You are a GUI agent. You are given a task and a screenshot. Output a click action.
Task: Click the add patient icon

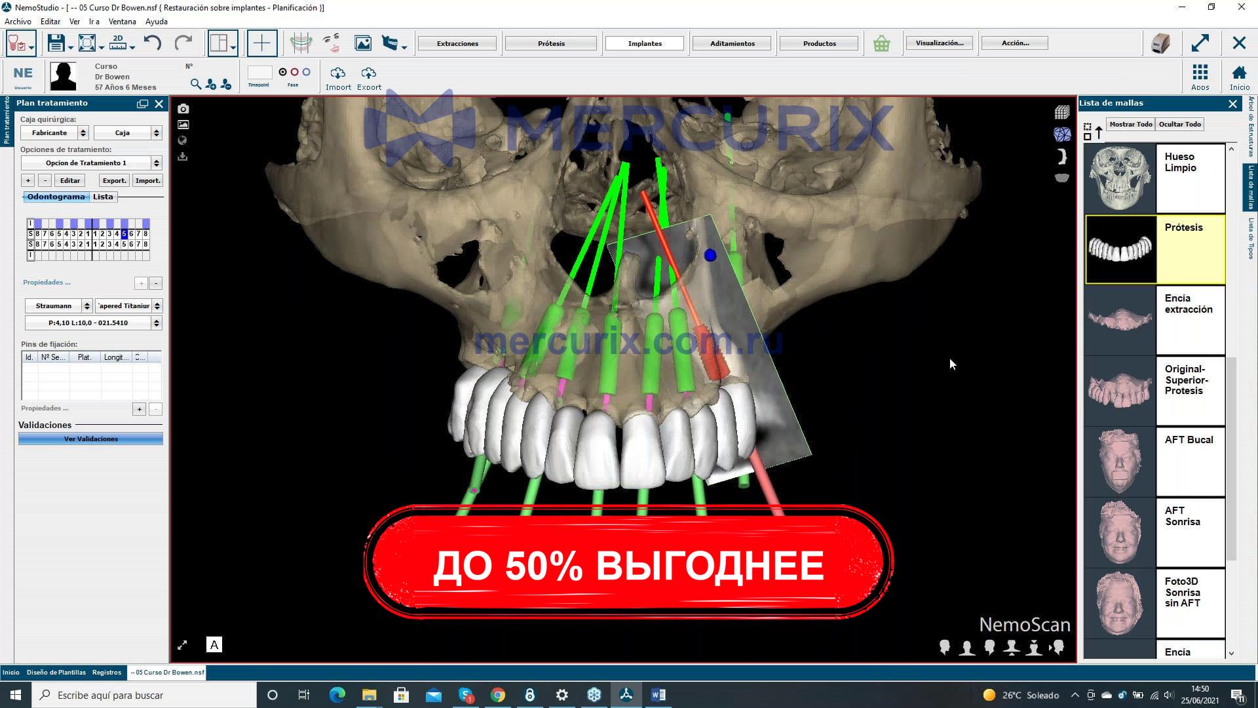211,84
